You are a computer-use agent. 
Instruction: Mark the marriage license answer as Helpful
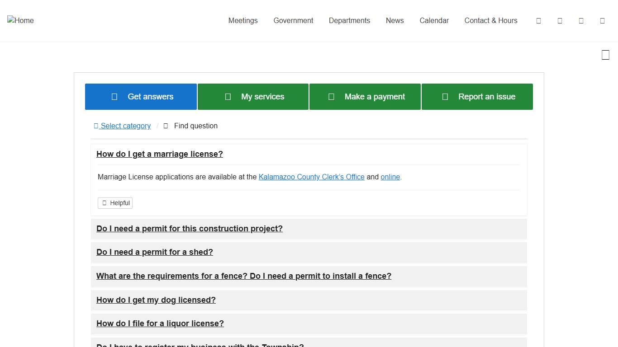115,203
